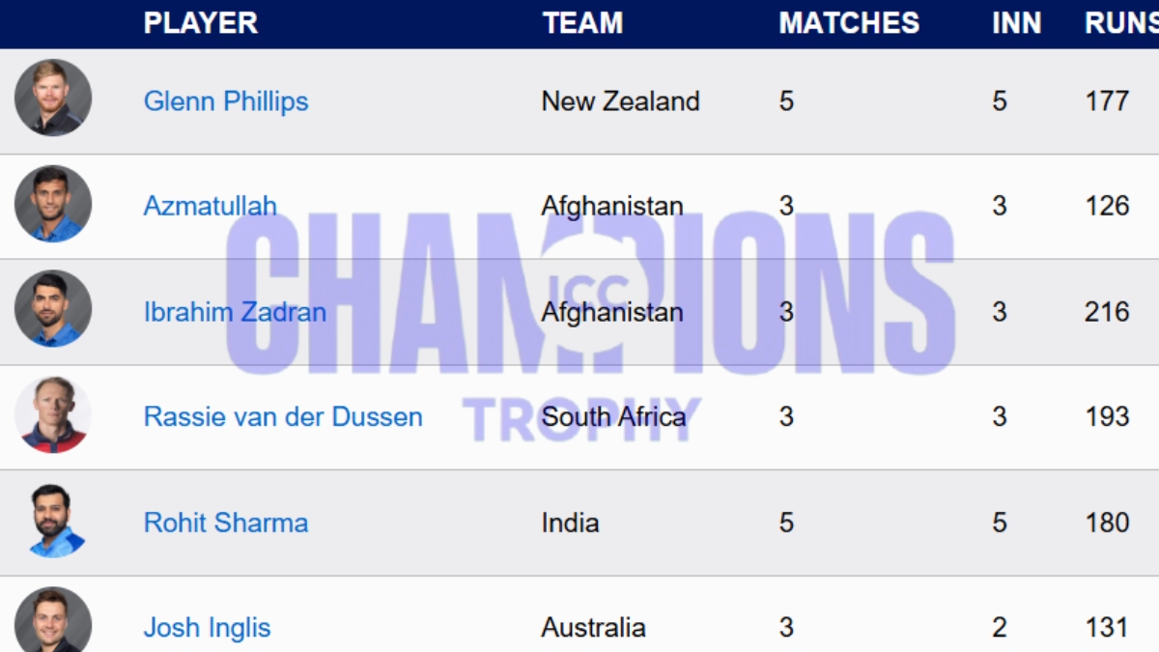Screen dimensions: 1159x652
Task: Open Rassie van der Dussen link
Action: tap(283, 417)
